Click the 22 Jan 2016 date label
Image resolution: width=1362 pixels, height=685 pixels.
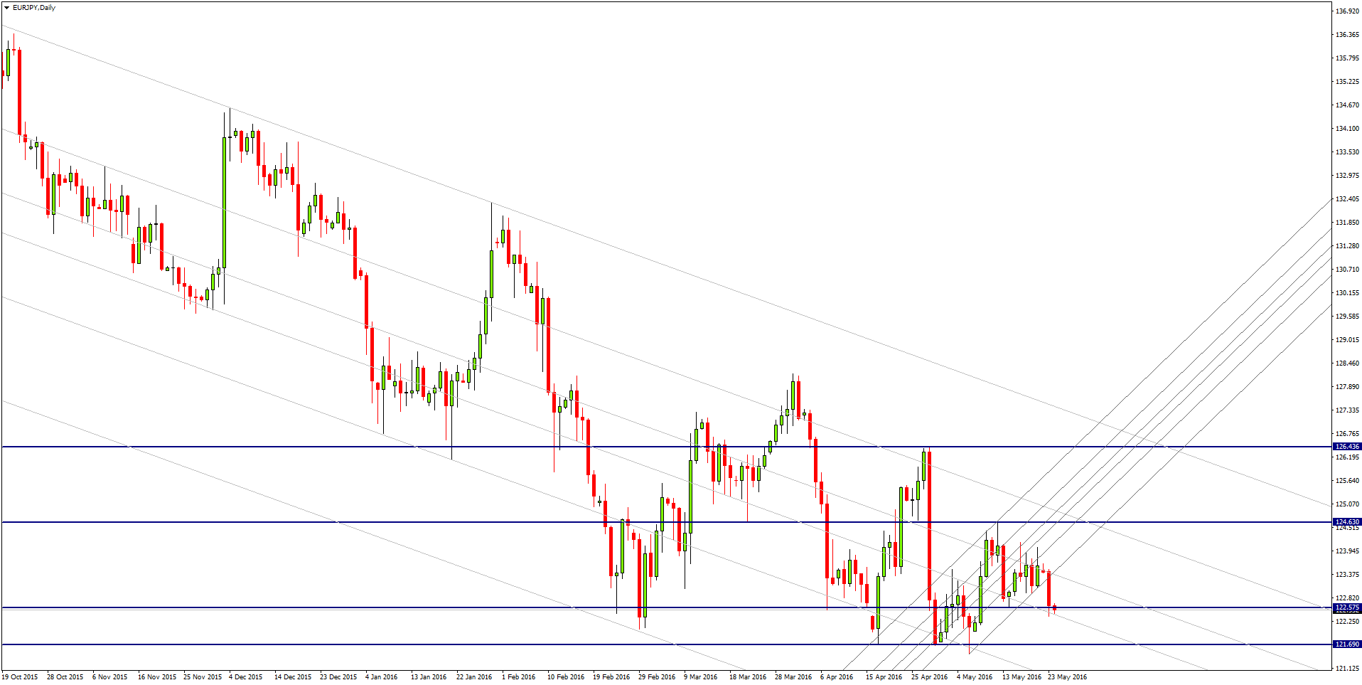point(474,677)
